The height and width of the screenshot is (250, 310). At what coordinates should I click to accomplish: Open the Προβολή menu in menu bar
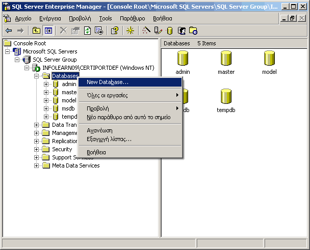(x=80, y=18)
